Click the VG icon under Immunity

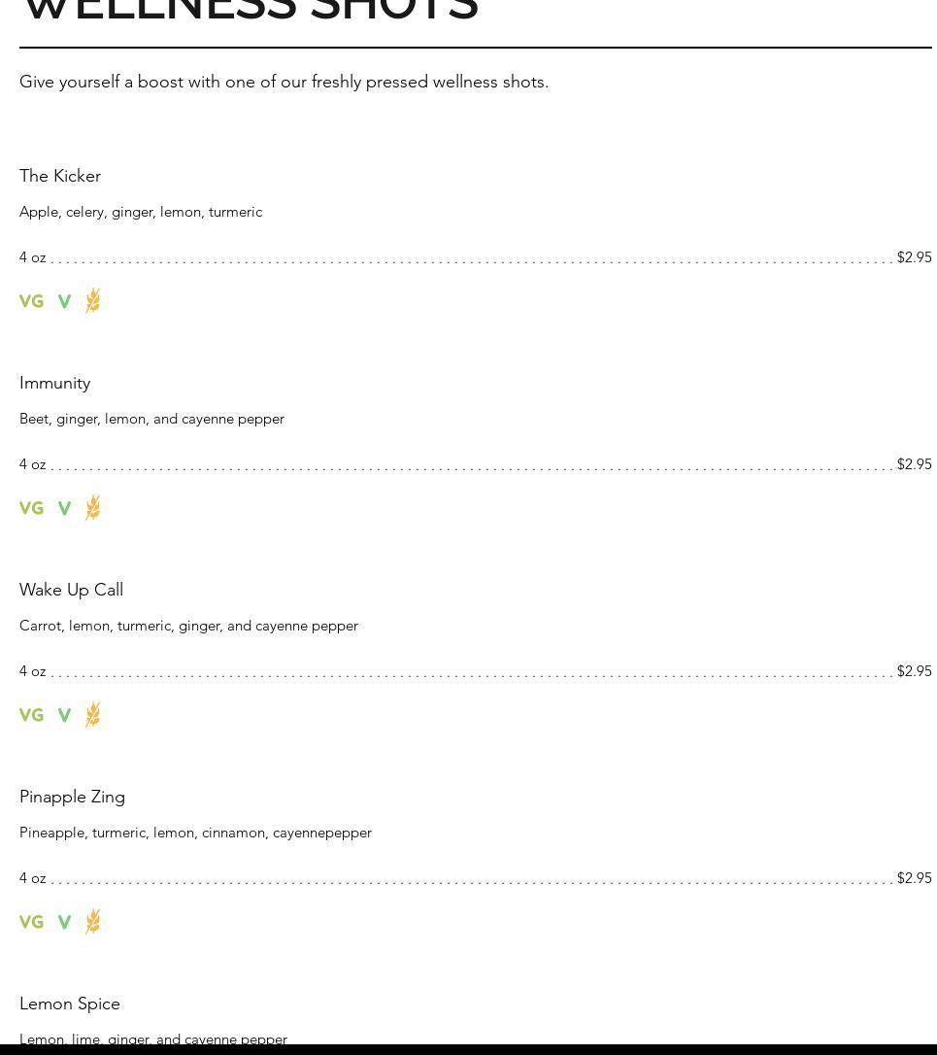32,508
